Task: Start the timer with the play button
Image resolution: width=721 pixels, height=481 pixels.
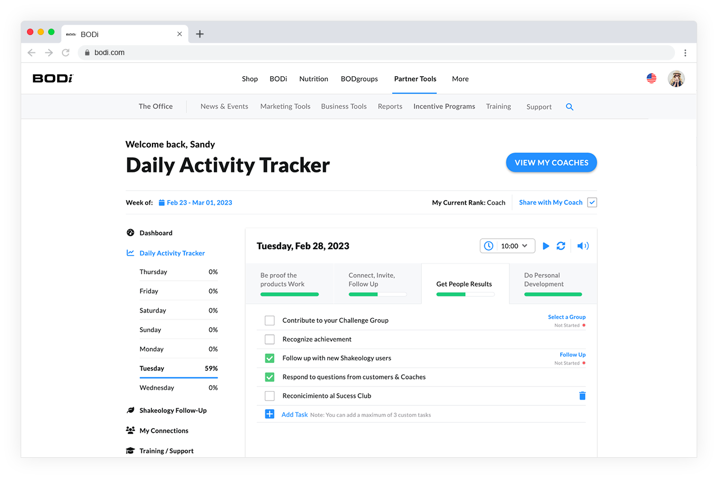Action: coord(546,246)
